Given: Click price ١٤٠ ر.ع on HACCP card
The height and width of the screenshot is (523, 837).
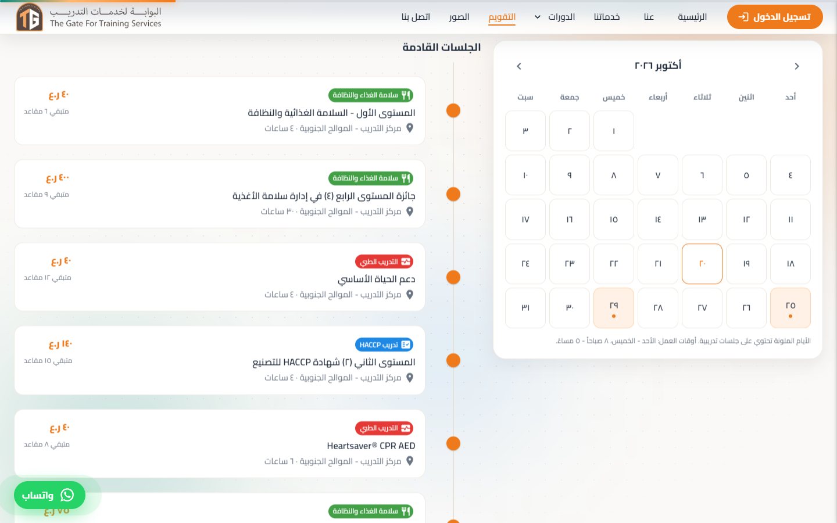Looking at the screenshot, I should tap(60, 344).
